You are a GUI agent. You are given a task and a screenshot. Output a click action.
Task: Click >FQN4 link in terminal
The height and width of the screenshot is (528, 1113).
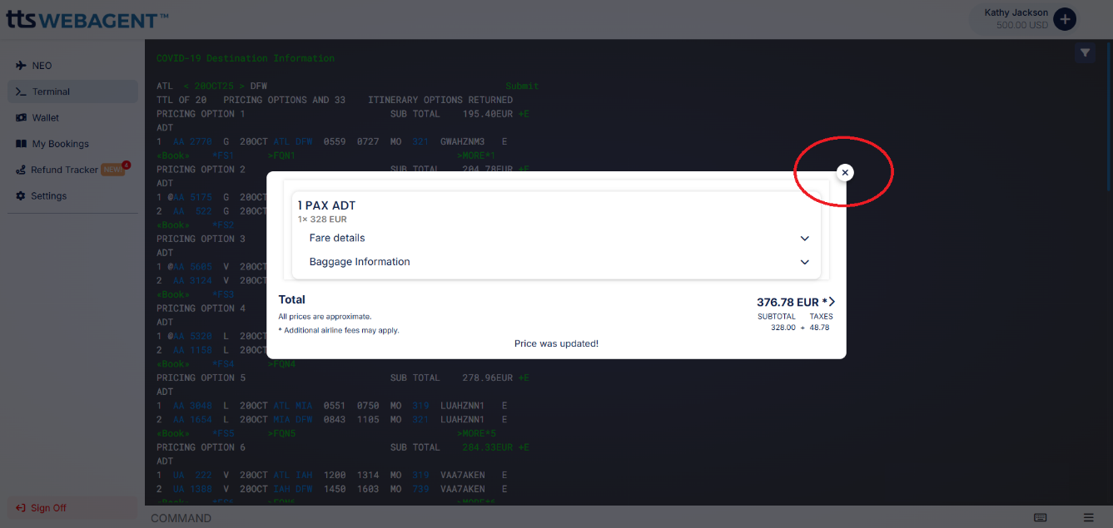tap(281, 363)
